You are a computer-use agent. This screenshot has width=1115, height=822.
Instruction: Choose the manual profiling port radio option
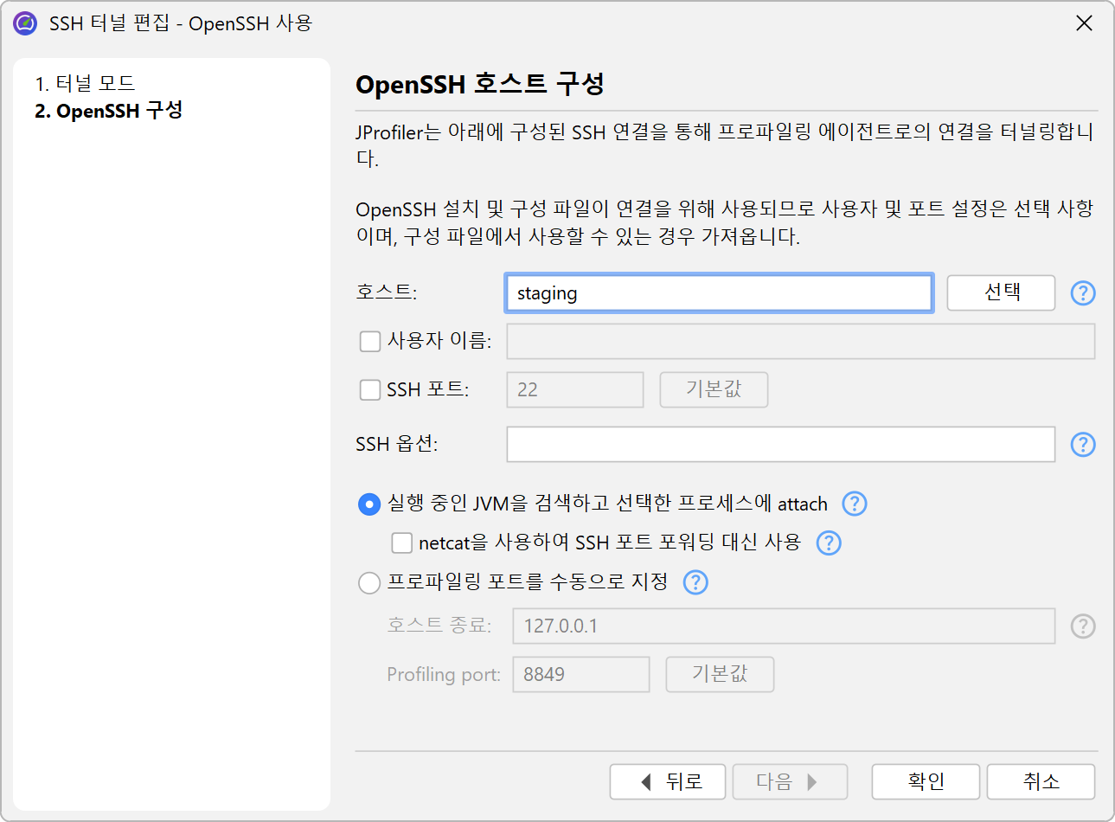(x=369, y=583)
